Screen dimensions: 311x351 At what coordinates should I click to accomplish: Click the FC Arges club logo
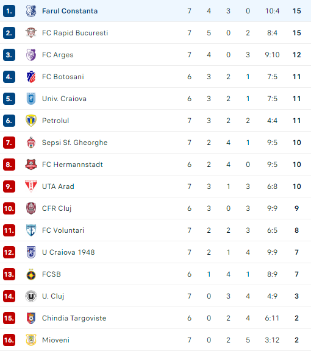pos(31,55)
